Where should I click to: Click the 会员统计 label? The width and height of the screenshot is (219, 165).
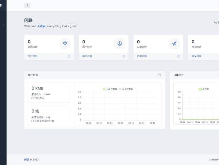32,47
